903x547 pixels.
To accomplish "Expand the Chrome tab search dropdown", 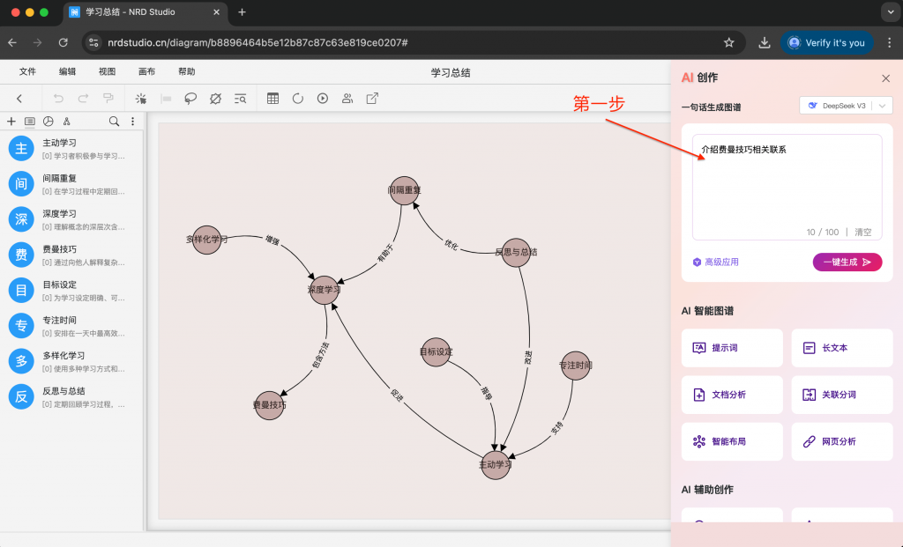I will point(887,12).
